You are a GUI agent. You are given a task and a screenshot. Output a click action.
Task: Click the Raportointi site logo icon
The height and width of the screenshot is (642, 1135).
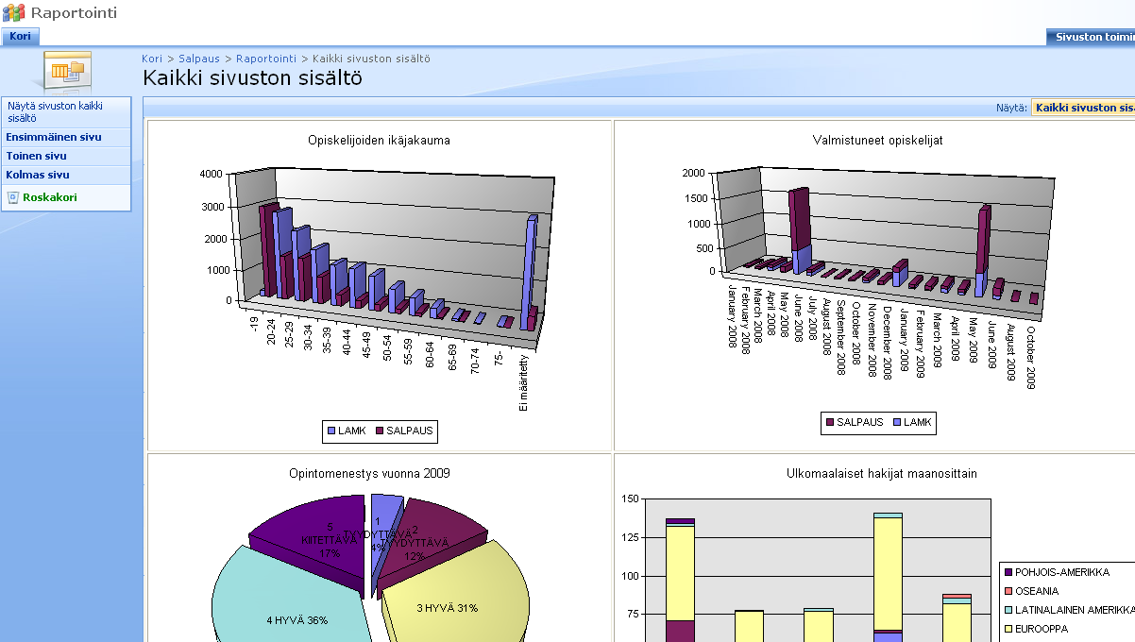pos(14,13)
